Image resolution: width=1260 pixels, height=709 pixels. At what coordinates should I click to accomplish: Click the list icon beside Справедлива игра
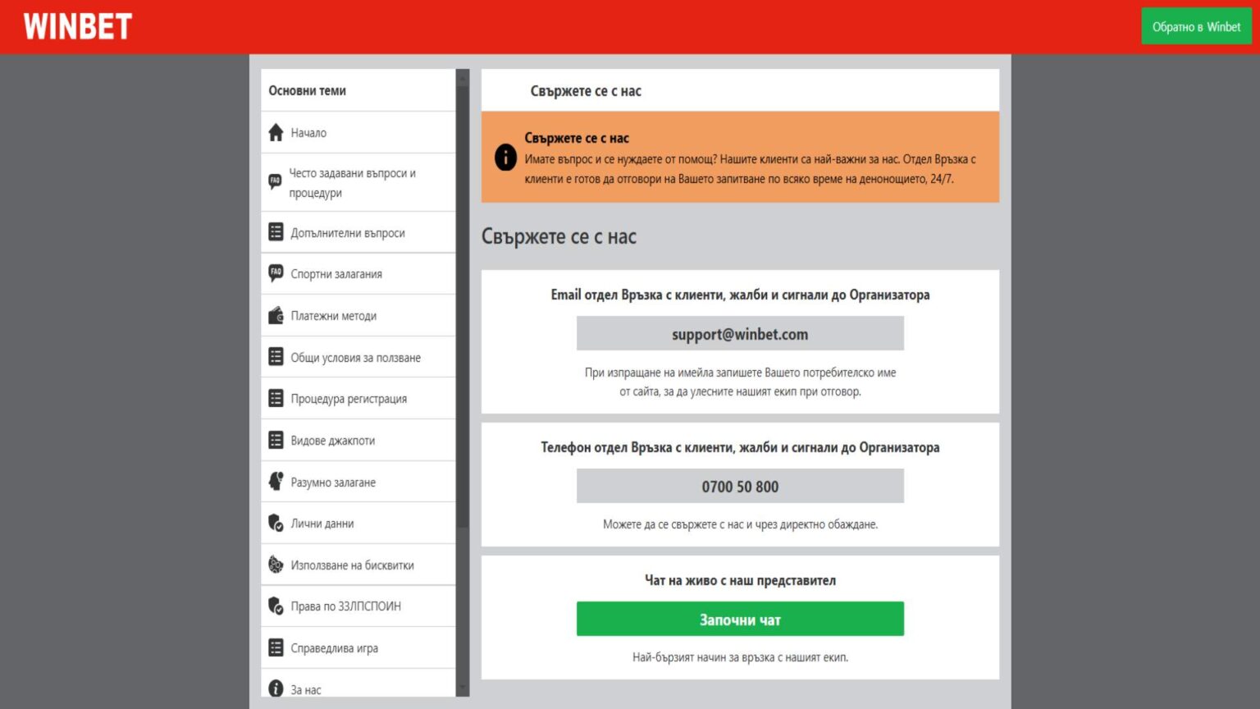[276, 647]
